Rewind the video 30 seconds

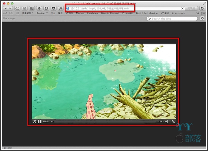coord(34,121)
